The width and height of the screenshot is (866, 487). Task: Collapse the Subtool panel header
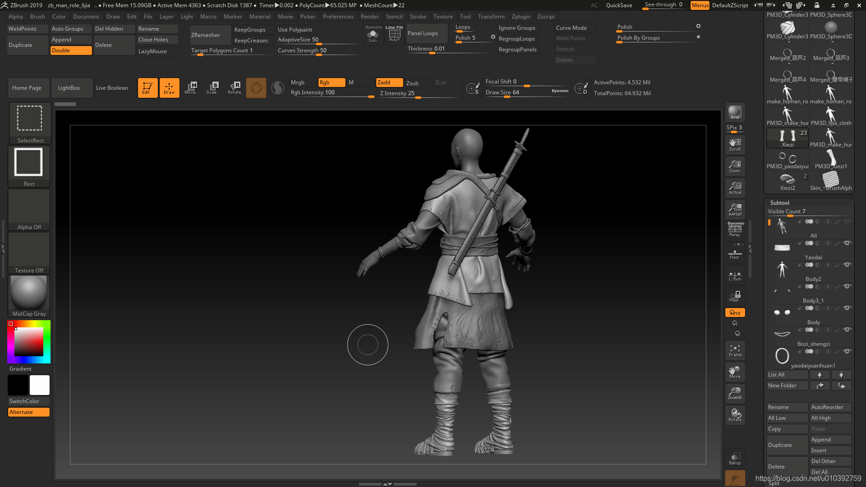click(780, 202)
